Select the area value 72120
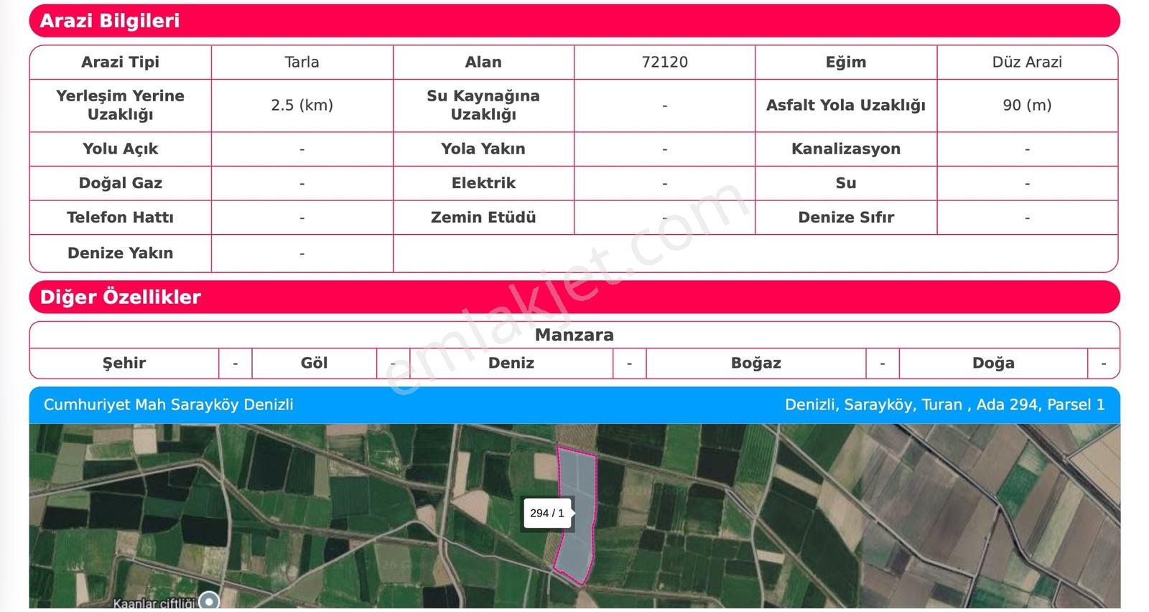 coord(665,62)
